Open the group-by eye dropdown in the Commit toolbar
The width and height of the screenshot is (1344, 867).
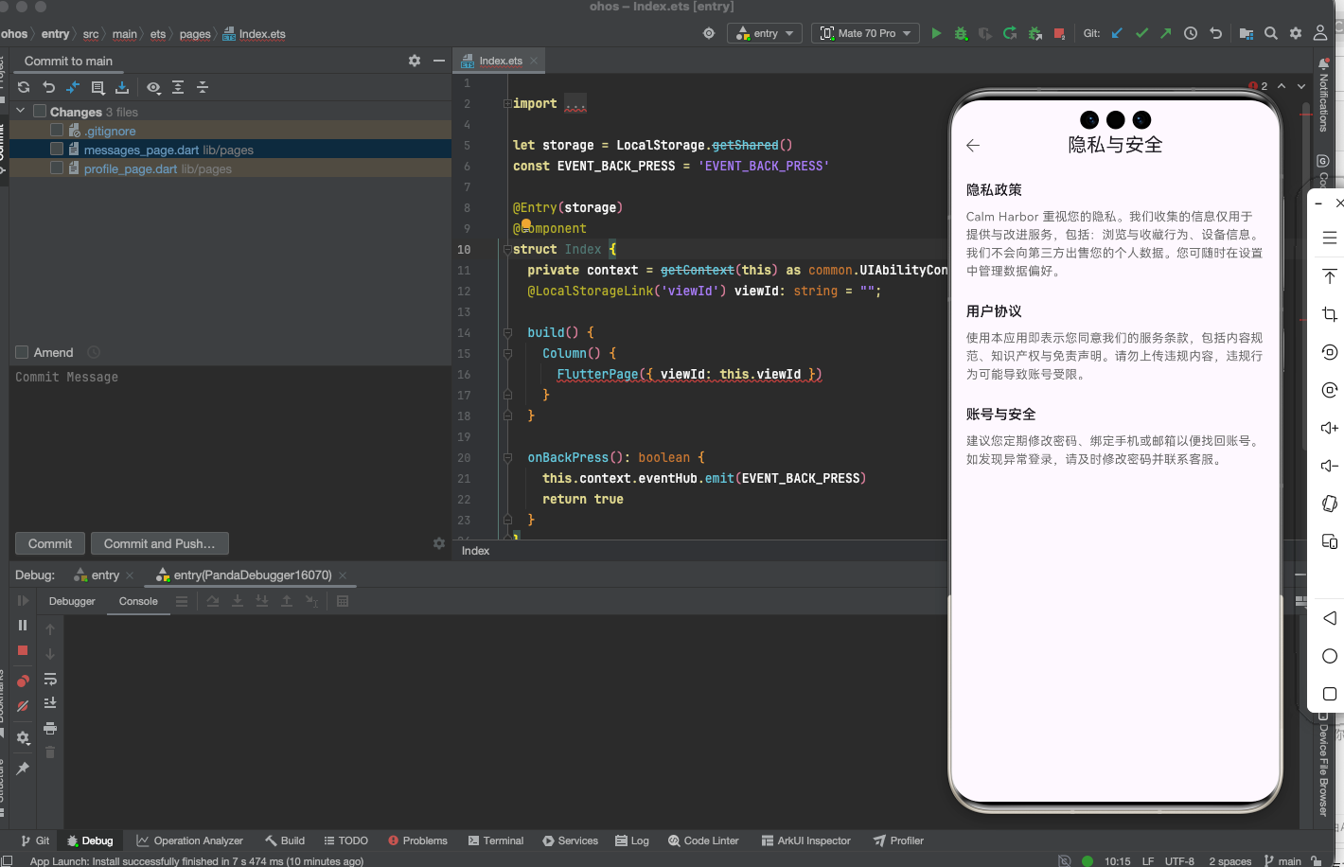pyautogui.click(x=153, y=87)
